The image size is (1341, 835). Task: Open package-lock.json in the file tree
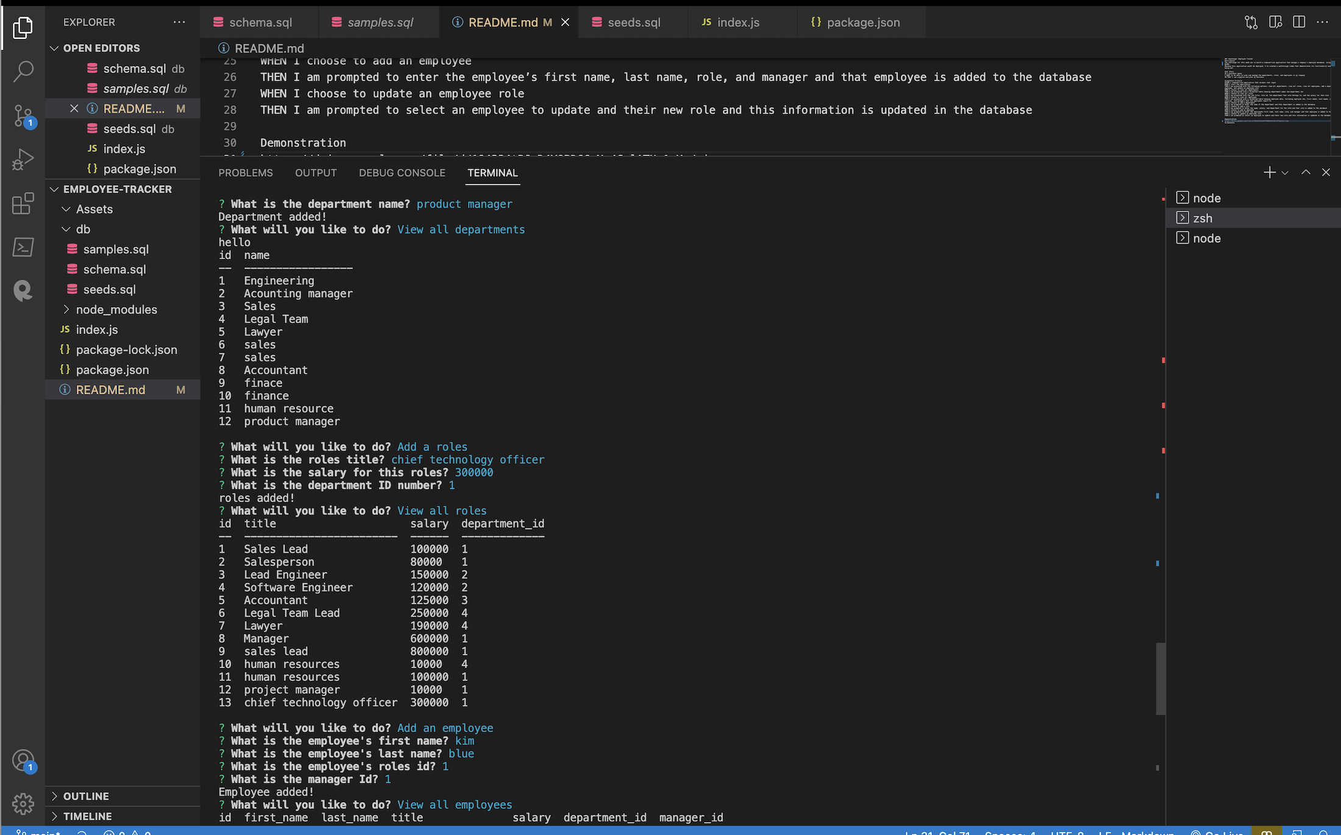pyautogui.click(x=123, y=350)
